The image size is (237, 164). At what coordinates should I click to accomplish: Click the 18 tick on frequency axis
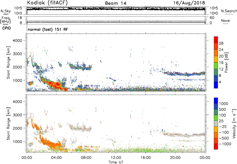tap(20, 18)
